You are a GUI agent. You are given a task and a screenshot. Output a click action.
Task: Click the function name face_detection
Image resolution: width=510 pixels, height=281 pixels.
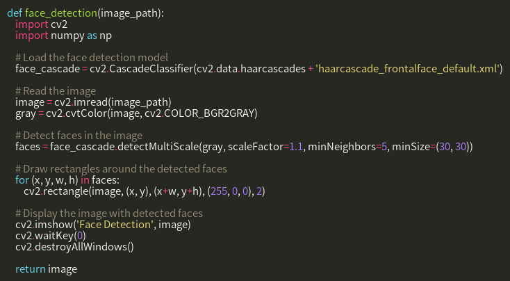pyautogui.click(x=61, y=13)
